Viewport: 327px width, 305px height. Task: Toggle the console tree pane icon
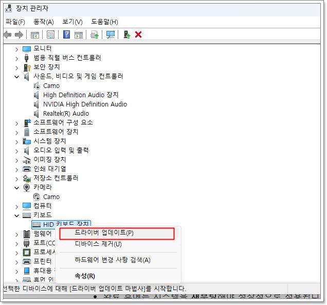coord(35,34)
